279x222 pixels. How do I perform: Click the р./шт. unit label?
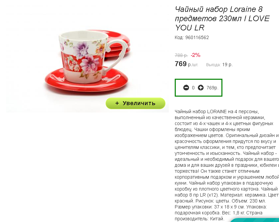[193, 65]
